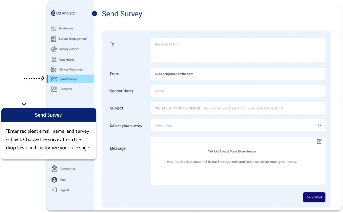Click the Survey Reponses document icon
The image size is (343, 213).
[54, 69]
